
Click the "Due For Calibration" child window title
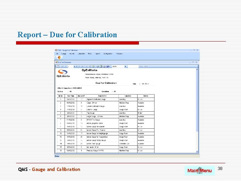64,62
